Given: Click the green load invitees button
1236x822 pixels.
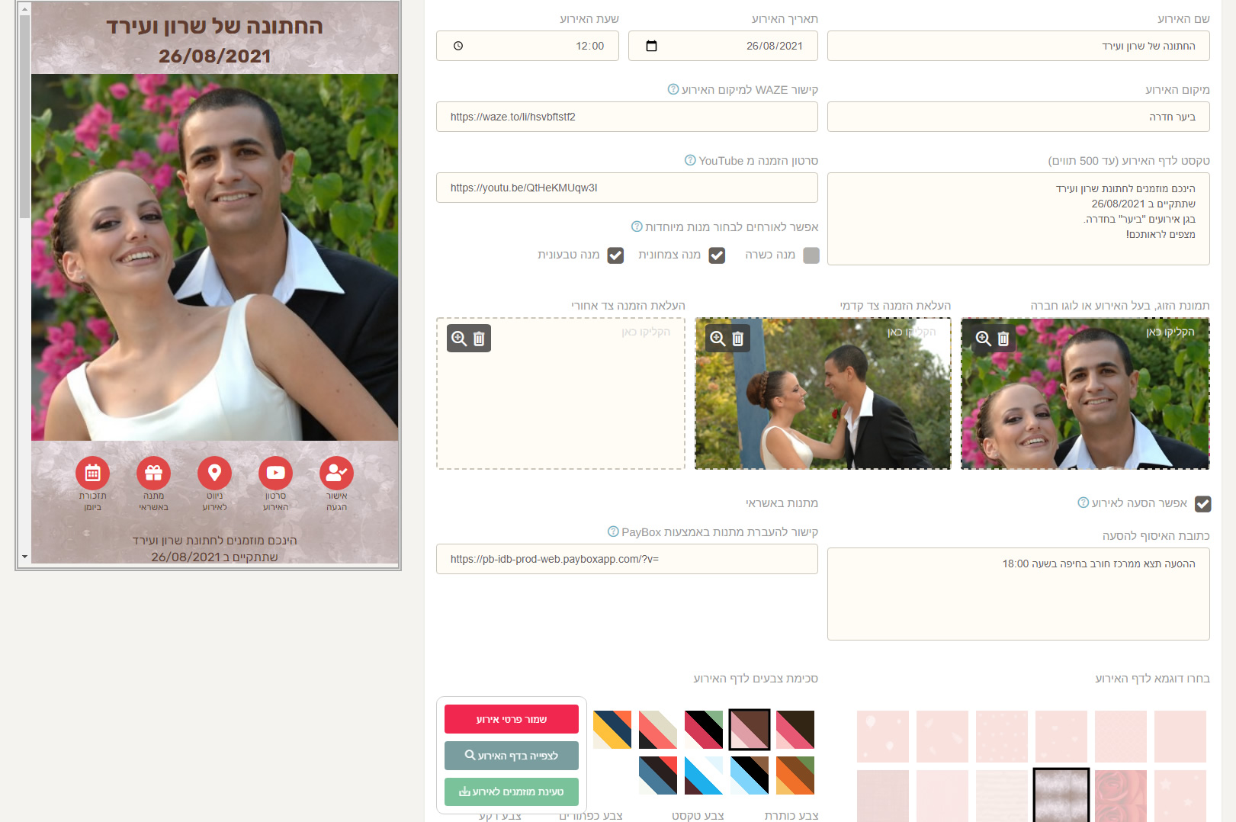Looking at the screenshot, I should tap(512, 792).
